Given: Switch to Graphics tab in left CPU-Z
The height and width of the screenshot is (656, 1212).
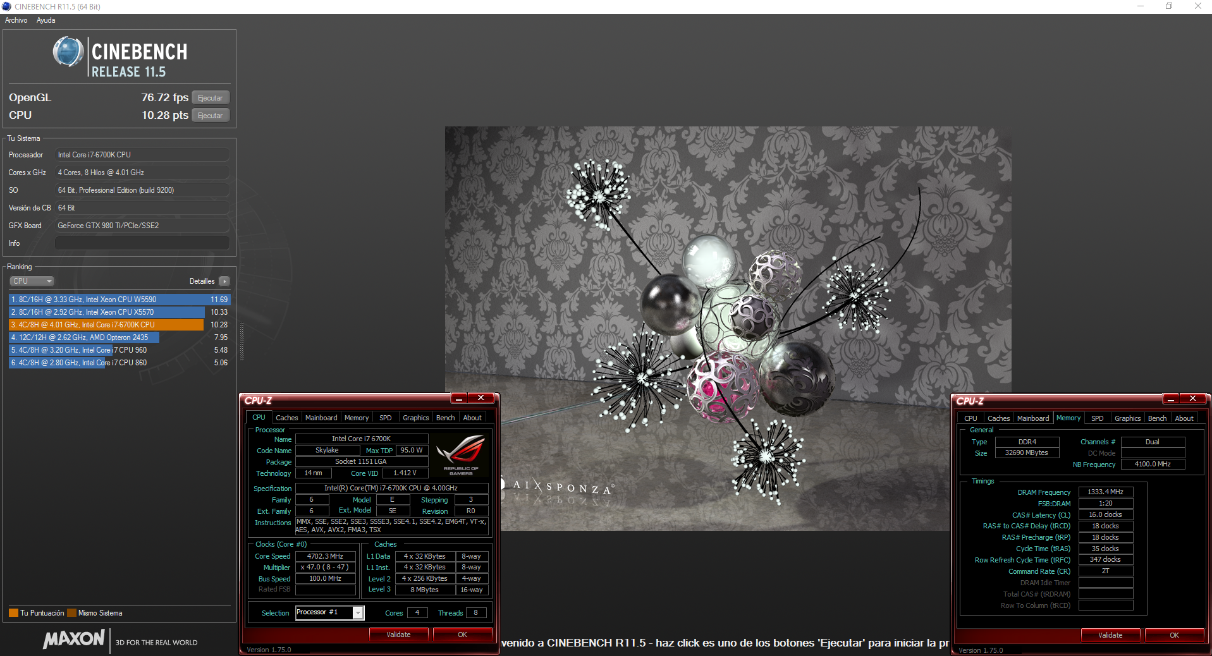Looking at the screenshot, I should click(415, 418).
